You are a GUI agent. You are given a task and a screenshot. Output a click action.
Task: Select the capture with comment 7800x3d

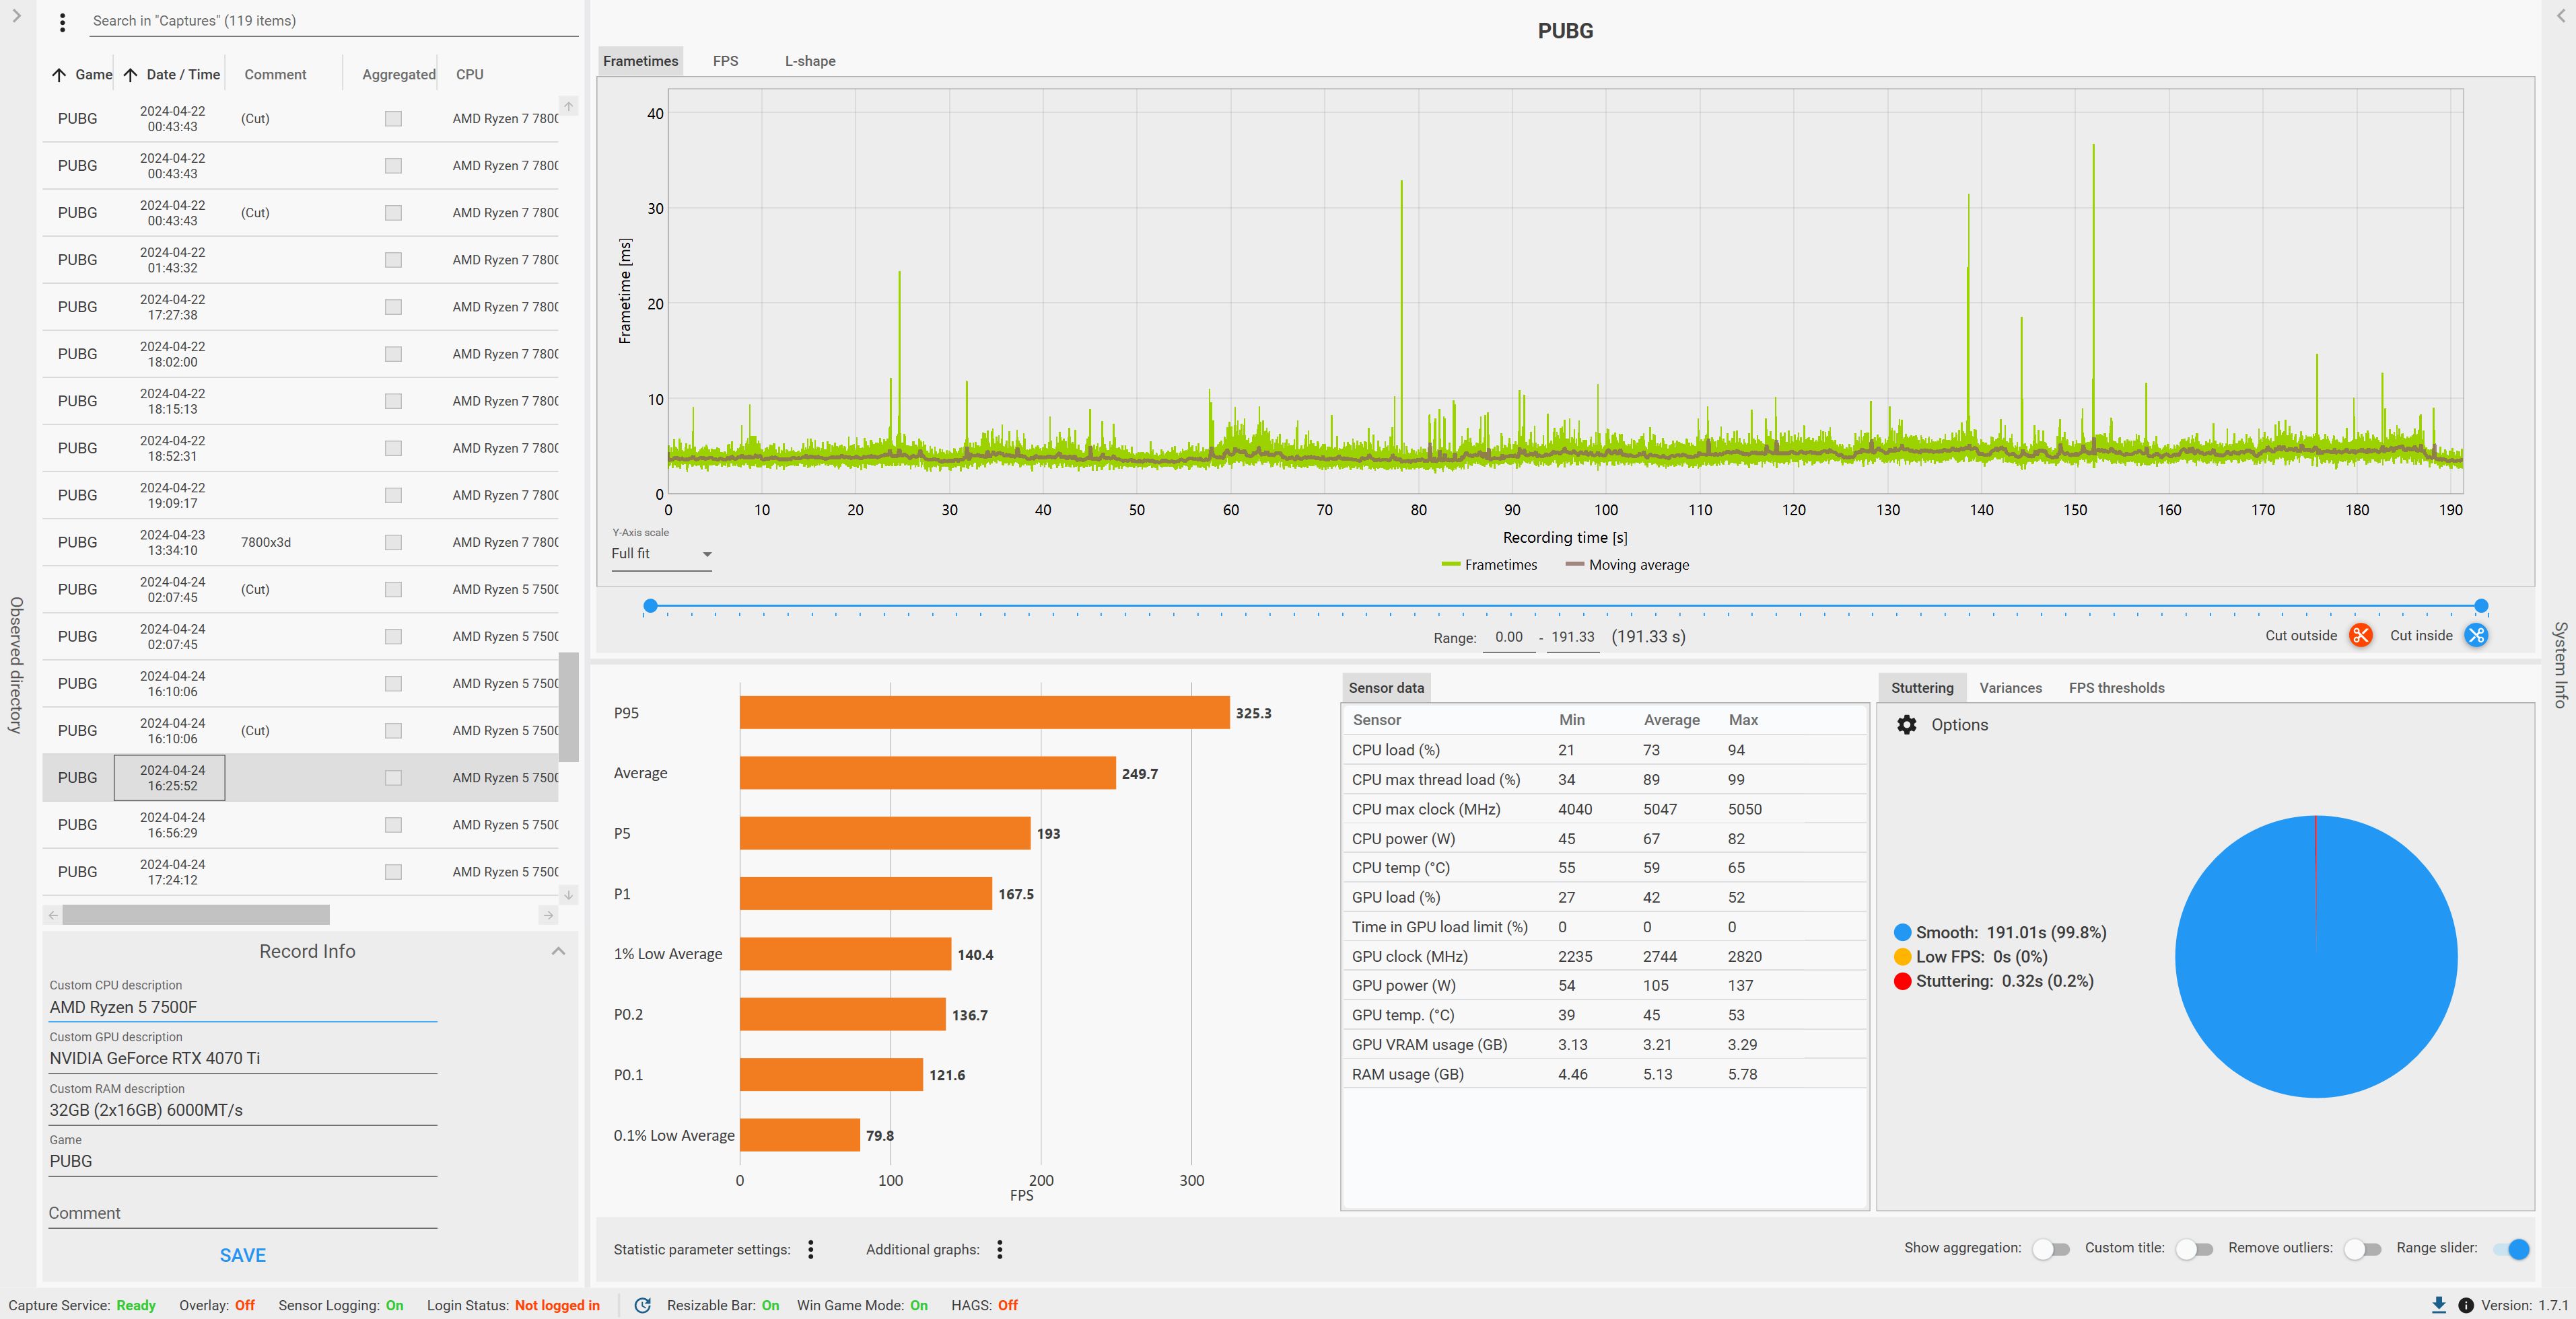click(x=300, y=543)
